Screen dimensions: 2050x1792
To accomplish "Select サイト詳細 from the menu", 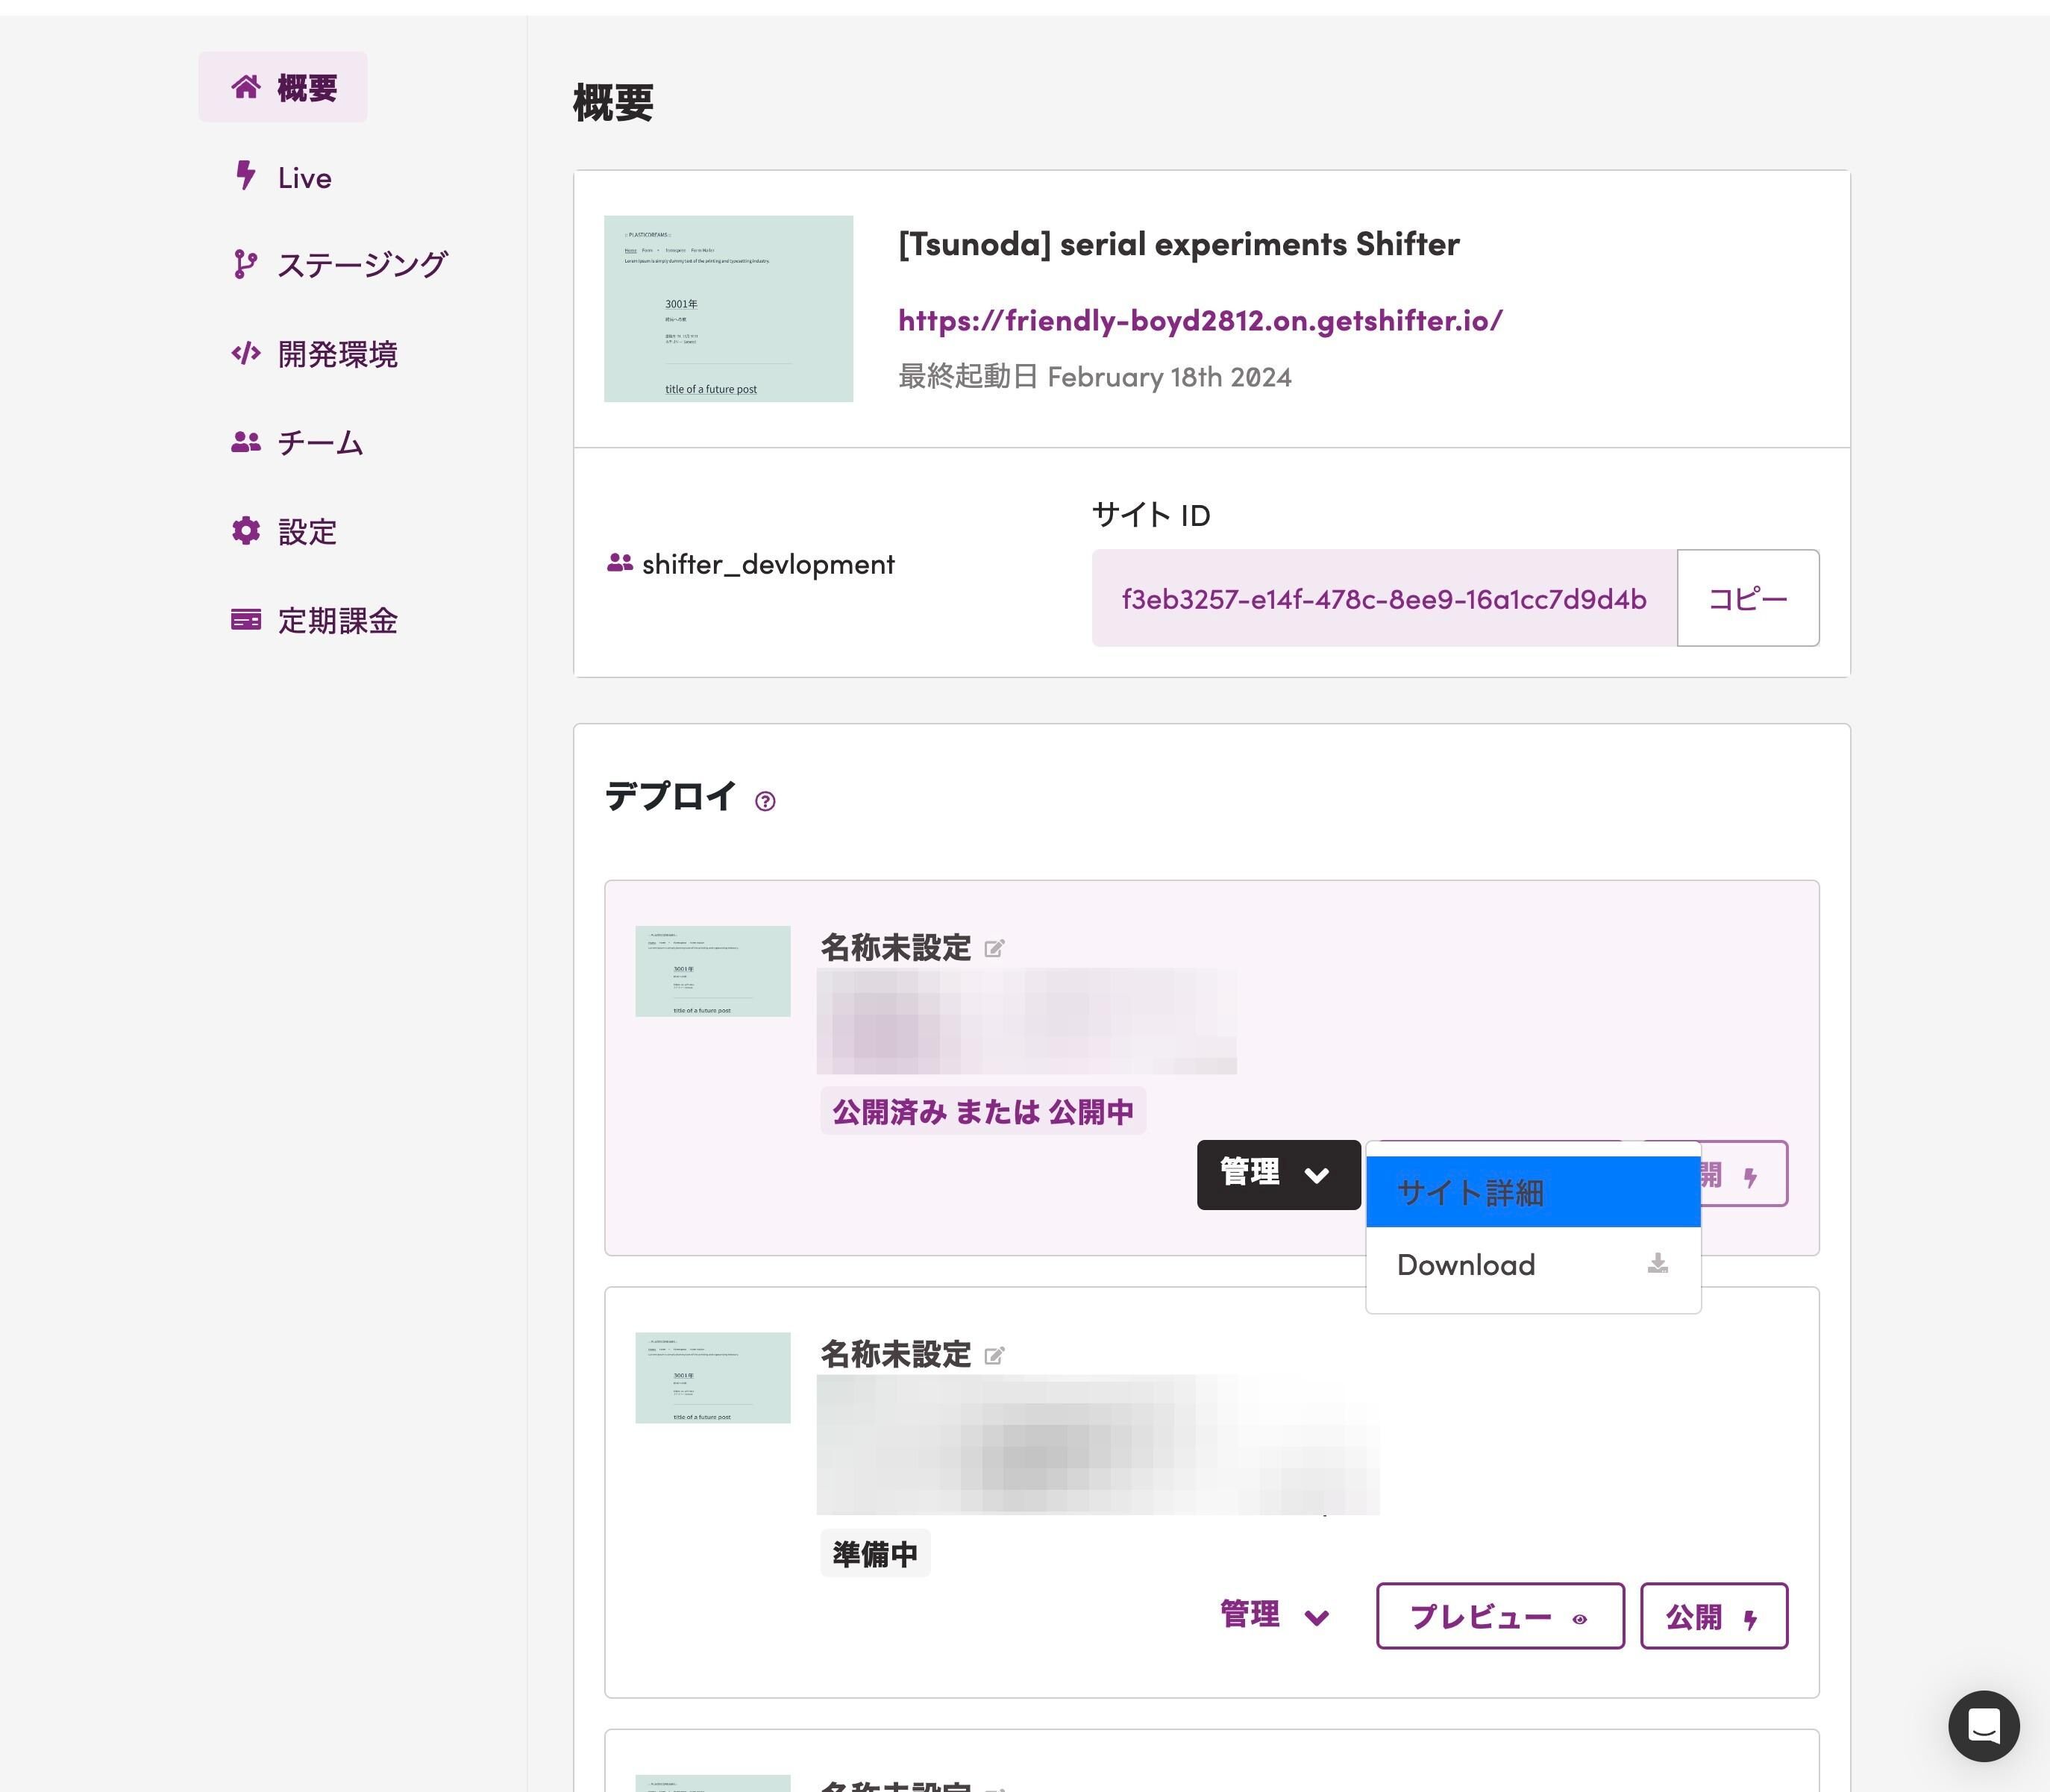I will click(x=1533, y=1192).
